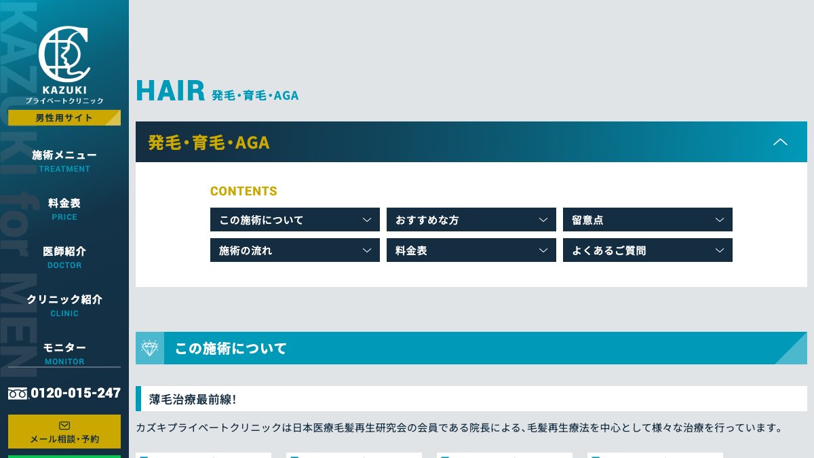The height and width of the screenshot is (458, 814).
Task: Open 医師紹介 DOCTOR page
Action: point(64,257)
